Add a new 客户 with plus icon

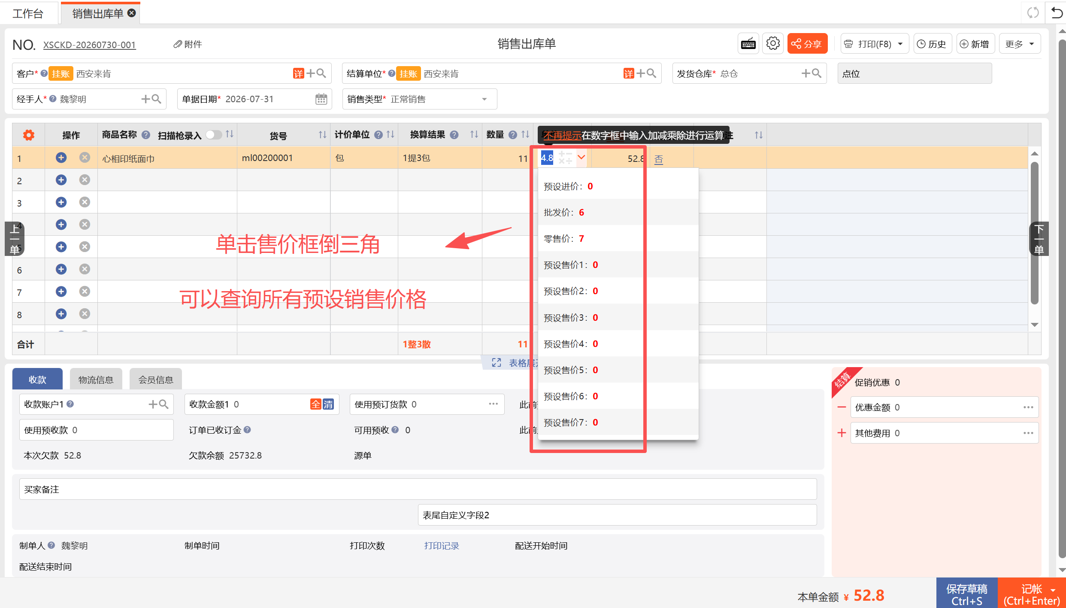click(x=311, y=73)
